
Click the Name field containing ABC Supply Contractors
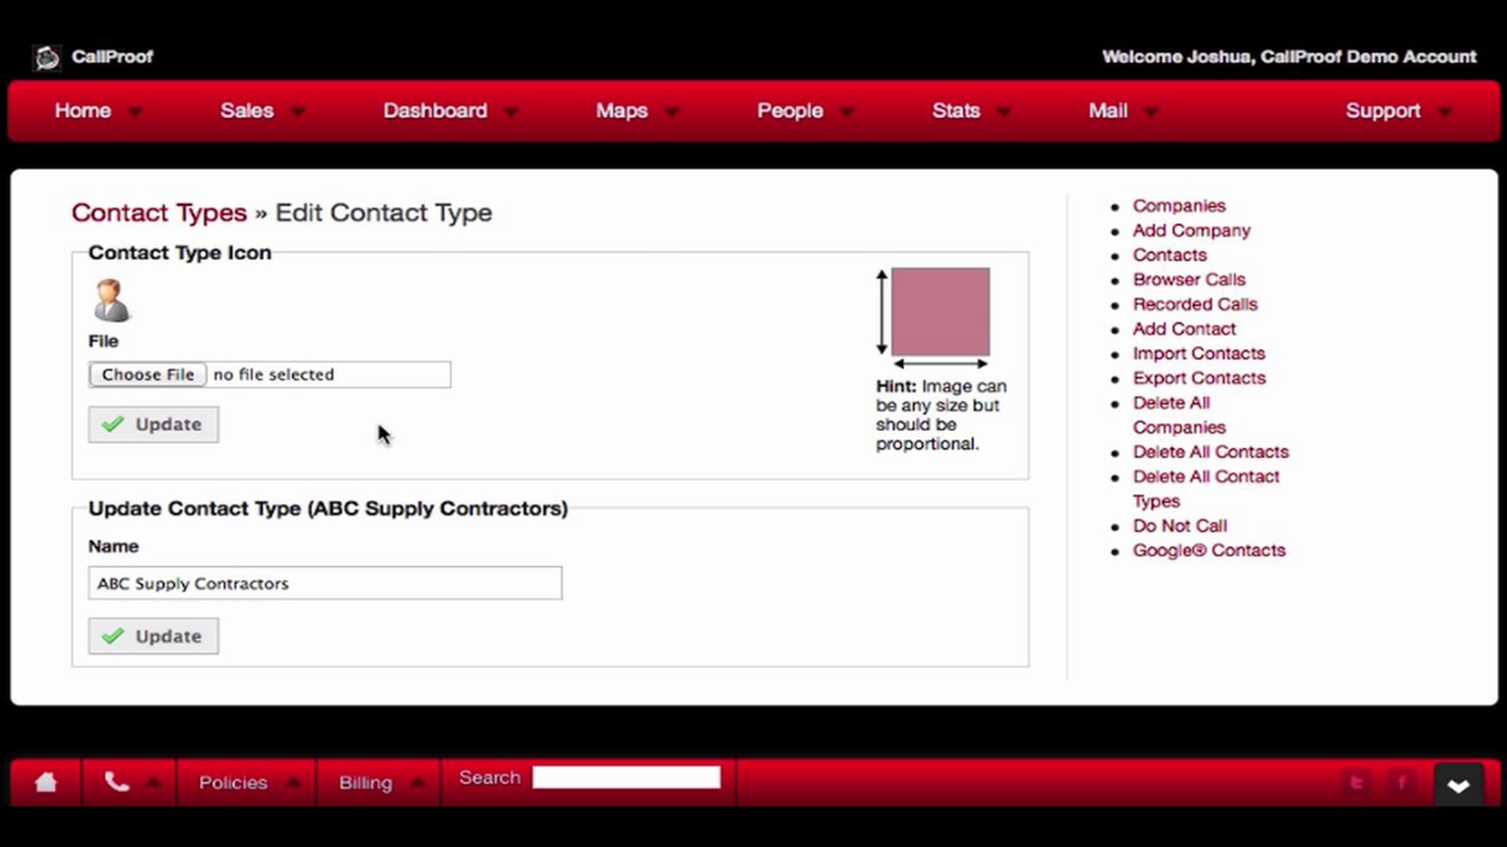click(325, 583)
